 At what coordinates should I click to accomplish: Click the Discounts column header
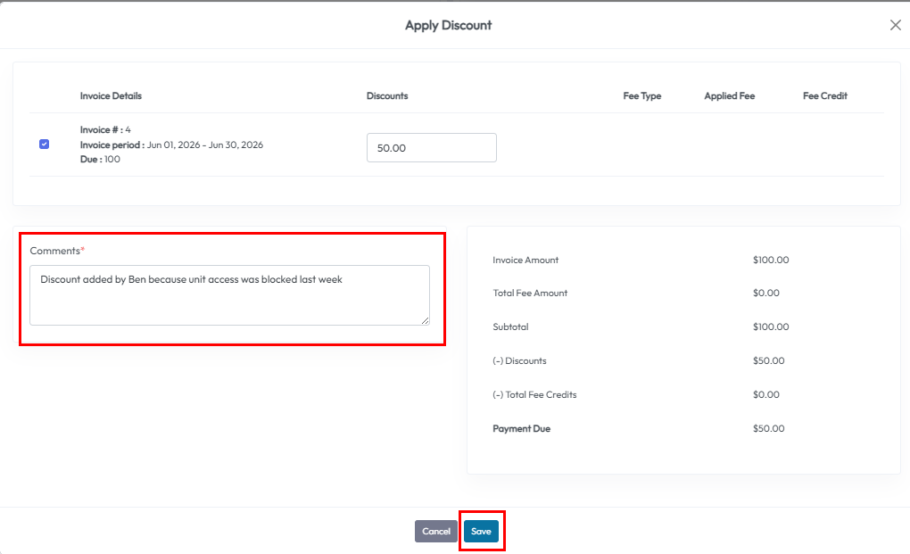[387, 95]
